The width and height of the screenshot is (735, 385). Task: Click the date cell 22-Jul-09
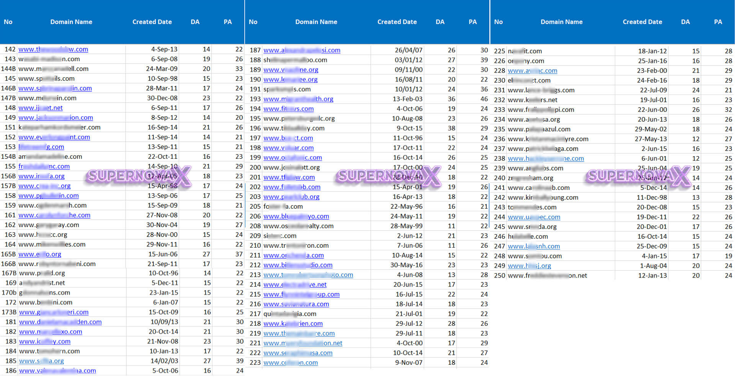tap(653, 90)
